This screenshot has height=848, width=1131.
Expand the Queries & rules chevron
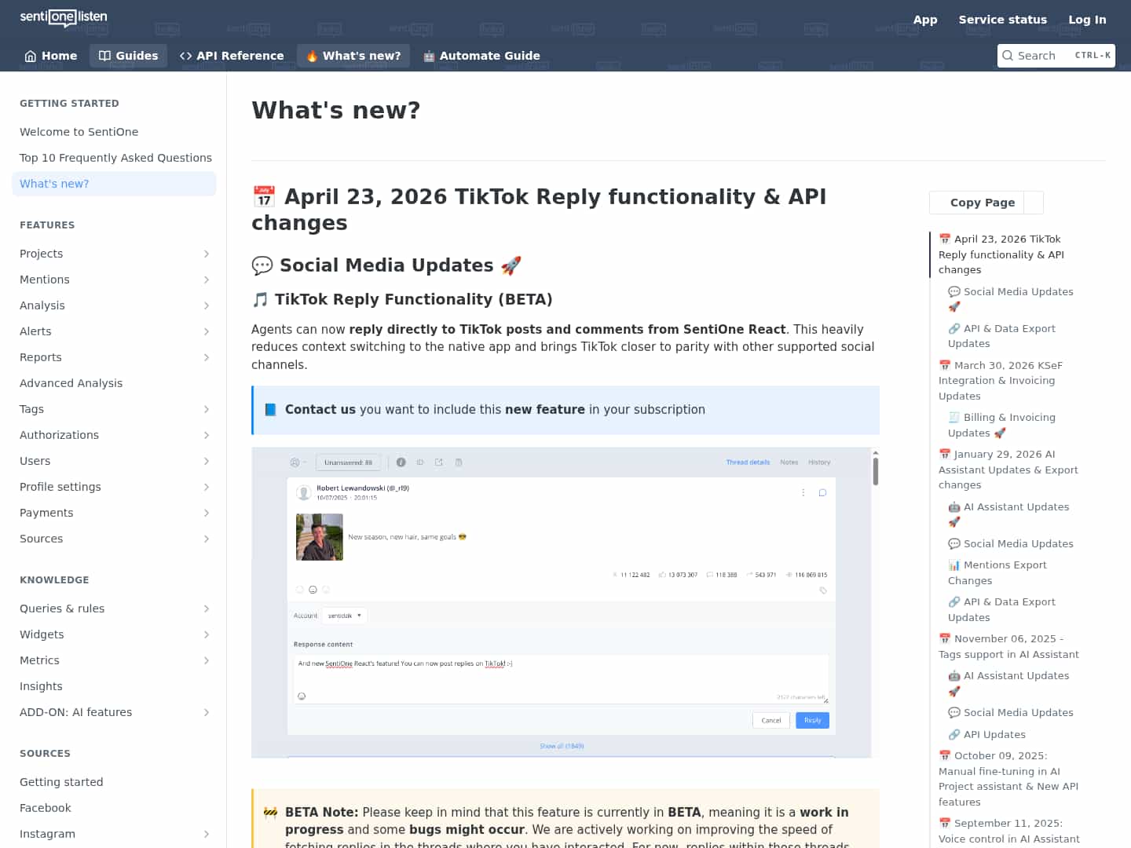[x=207, y=609]
